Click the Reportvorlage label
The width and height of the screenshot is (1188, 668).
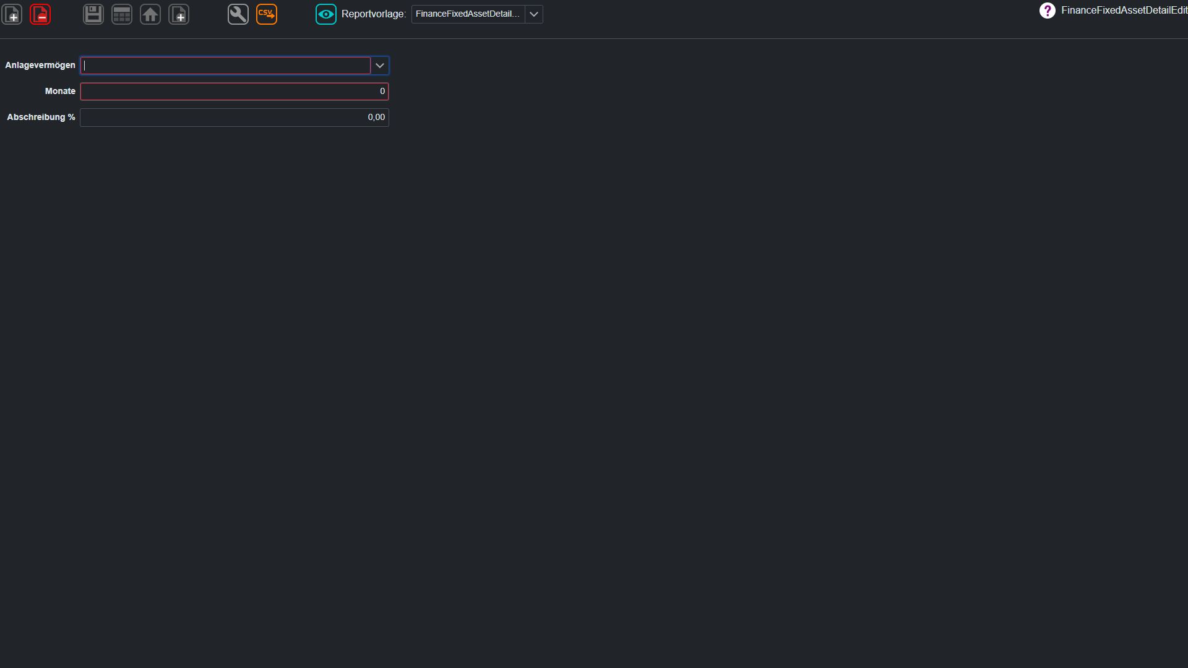374,14
